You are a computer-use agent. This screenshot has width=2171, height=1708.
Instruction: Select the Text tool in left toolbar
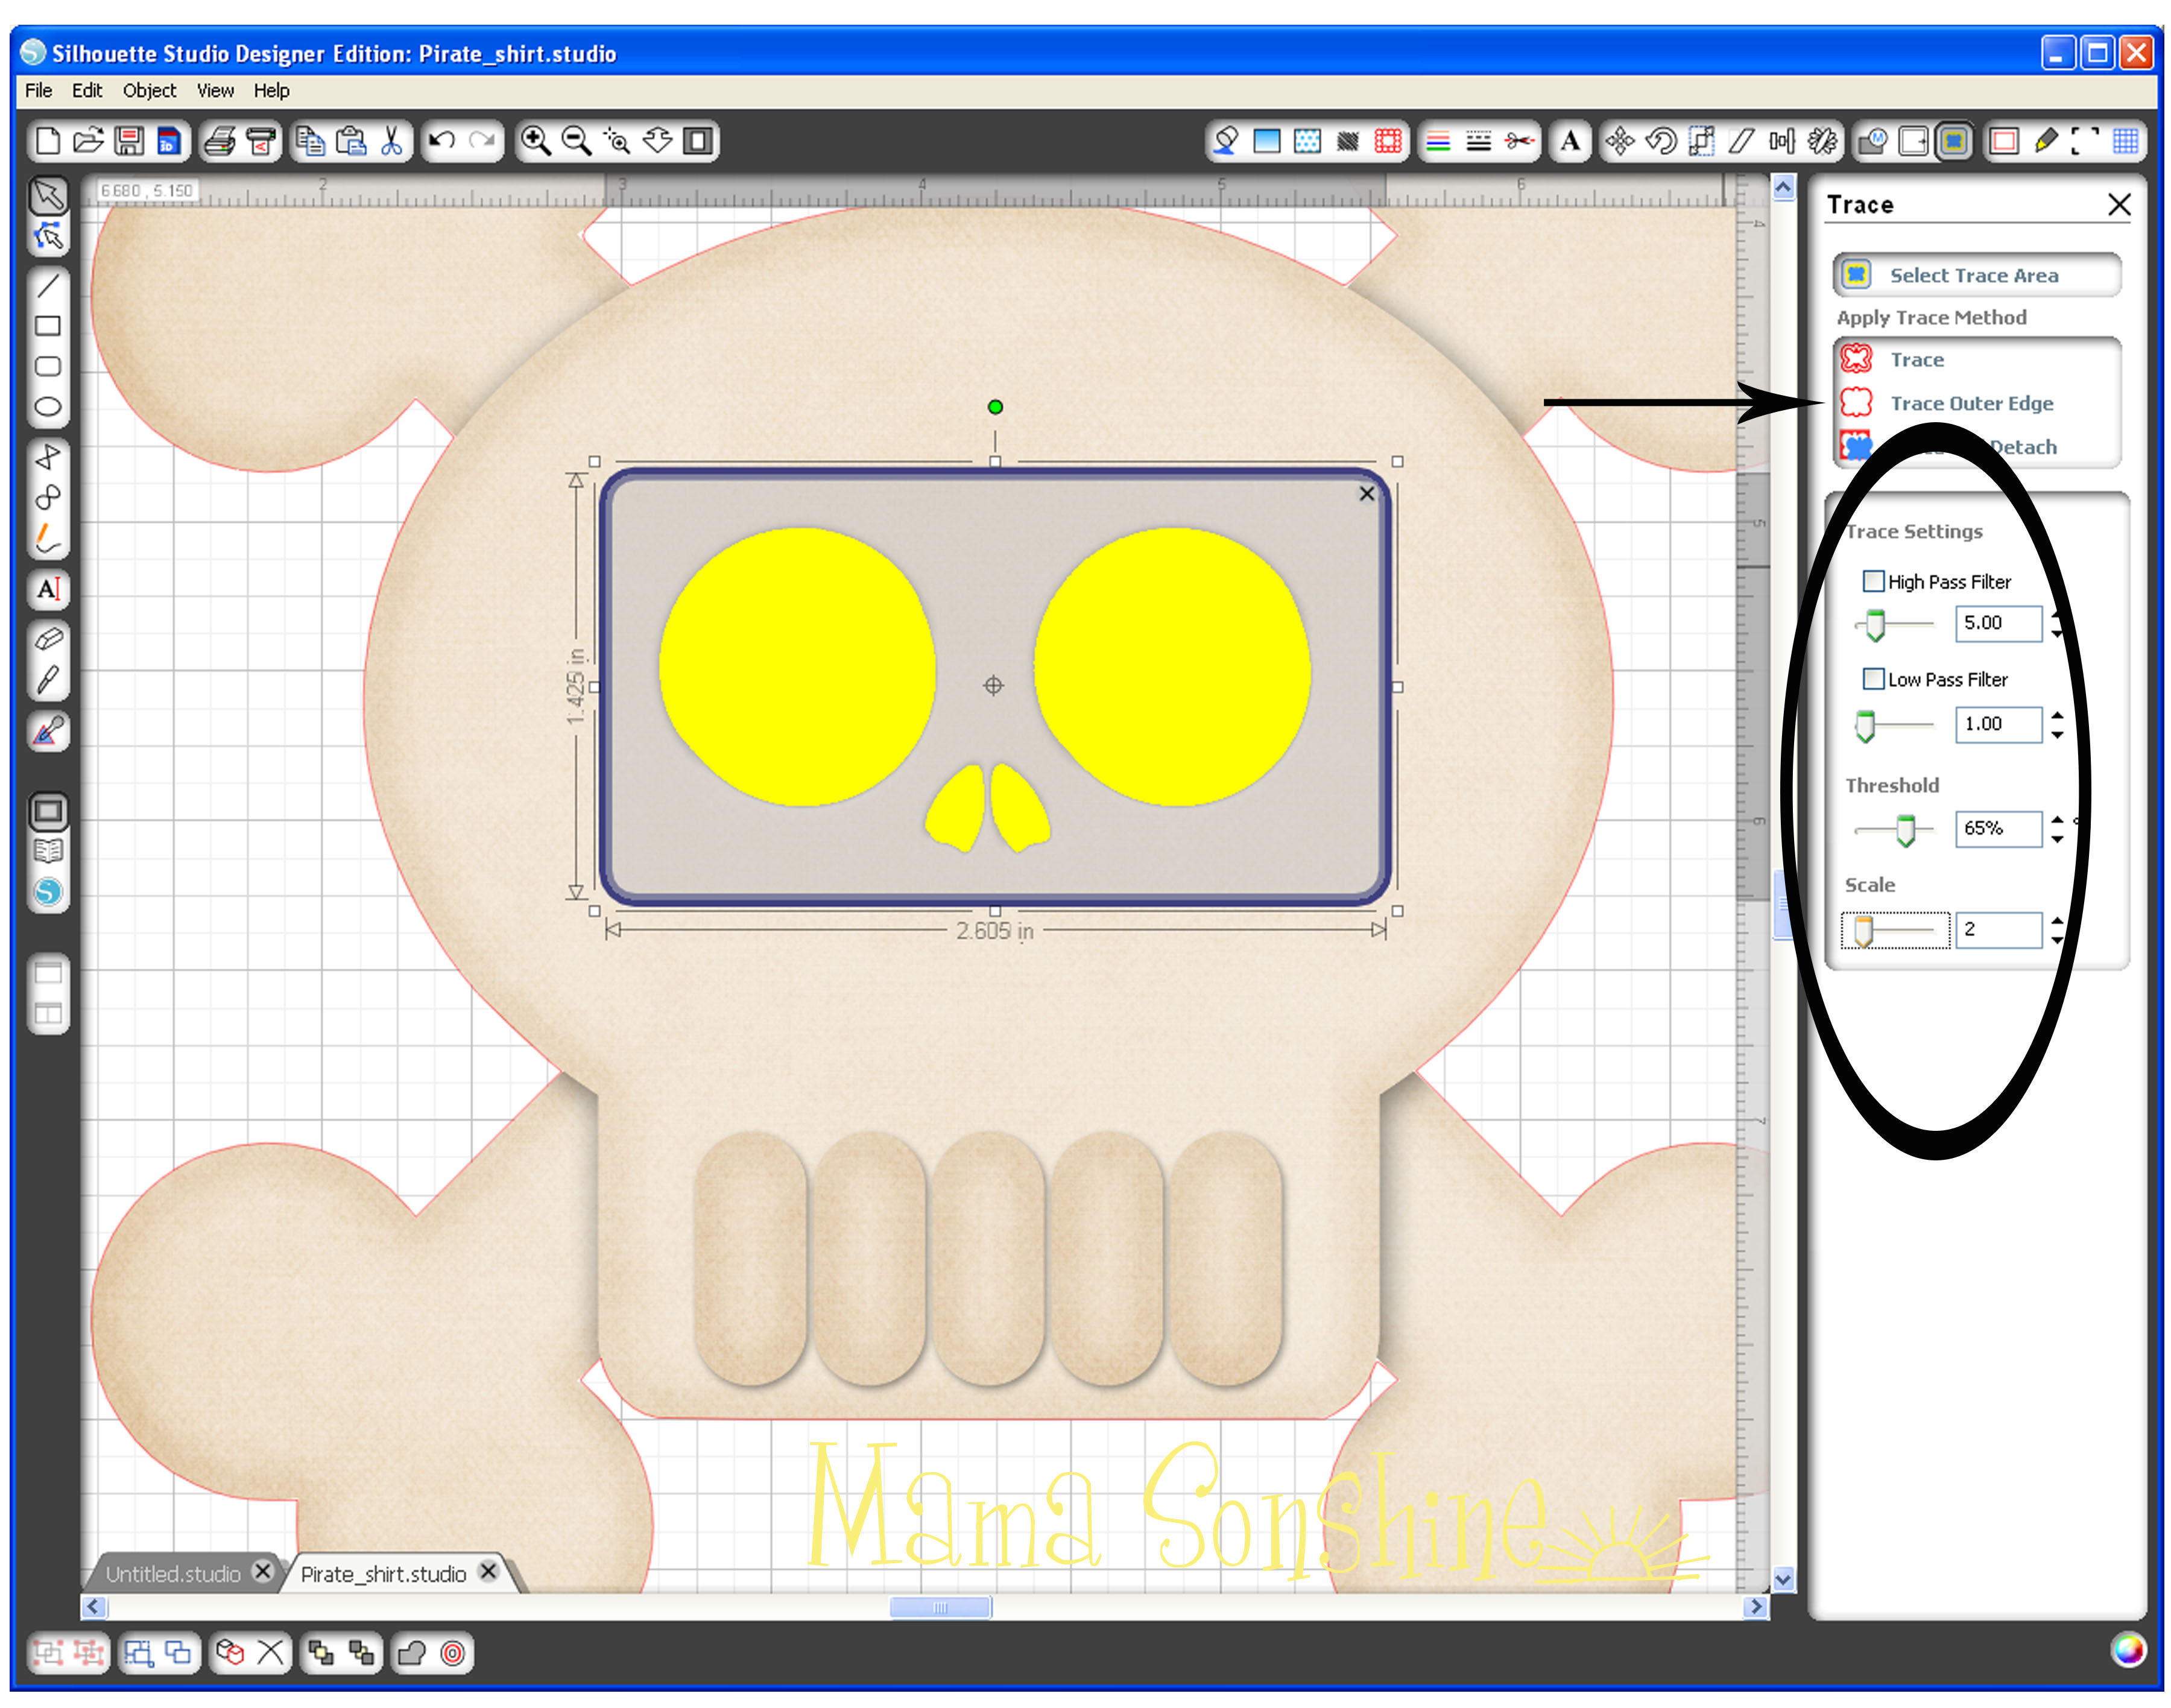48,589
